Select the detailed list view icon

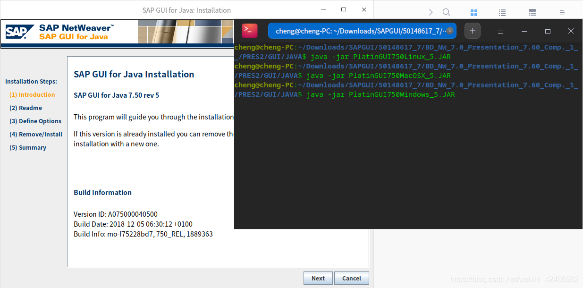[532, 12]
